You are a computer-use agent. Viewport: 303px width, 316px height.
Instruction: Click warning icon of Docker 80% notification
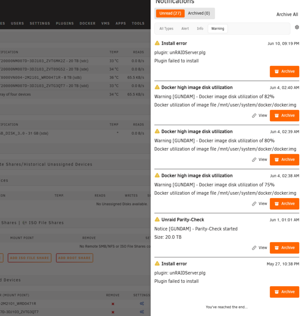pos(157,131)
